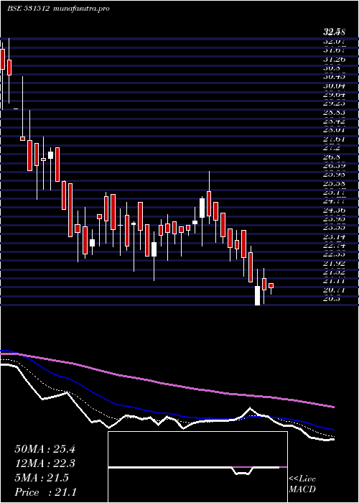This screenshot has width=359, height=503.
Task: Click the 26.8 price axis label
Action: (332, 157)
